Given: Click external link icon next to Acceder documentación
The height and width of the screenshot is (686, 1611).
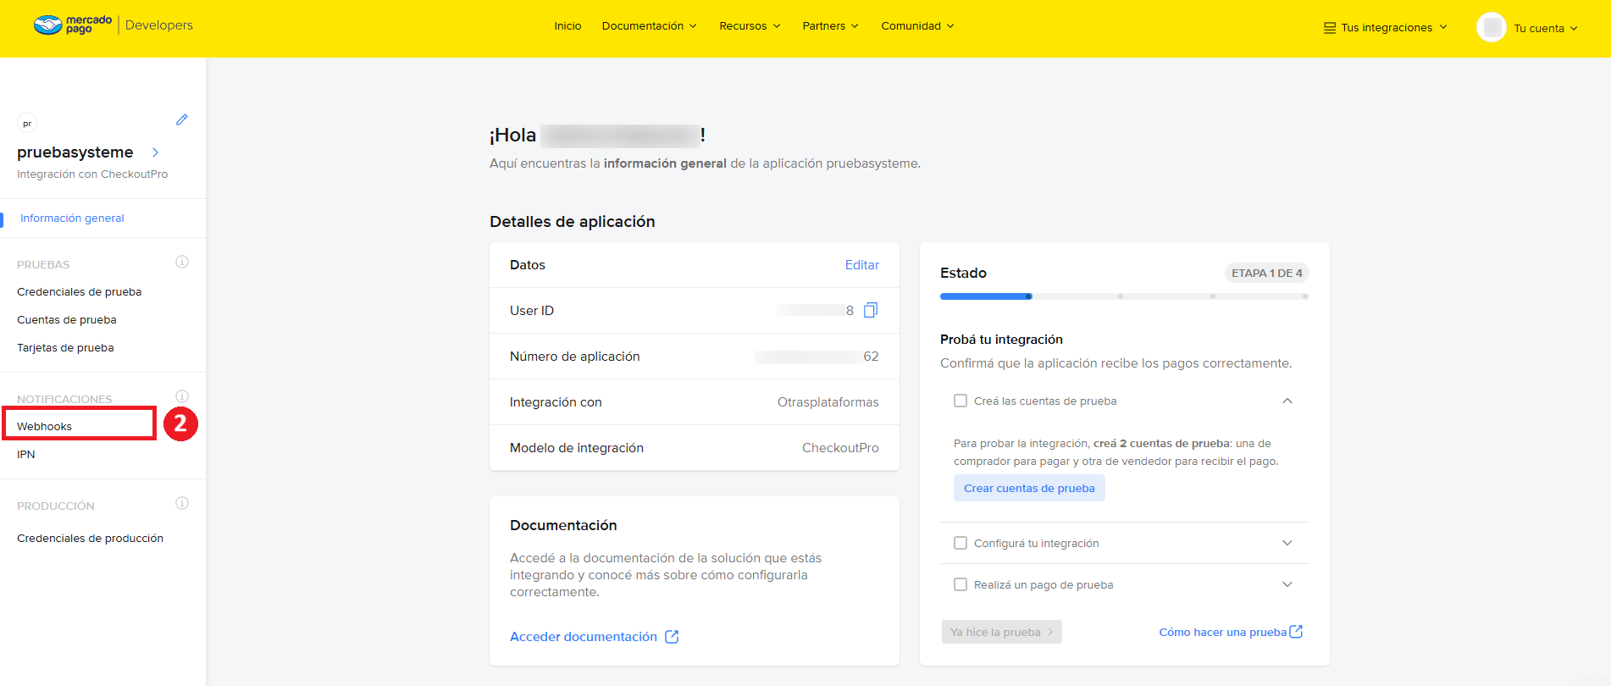Looking at the screenshot, I should [672, 637].
